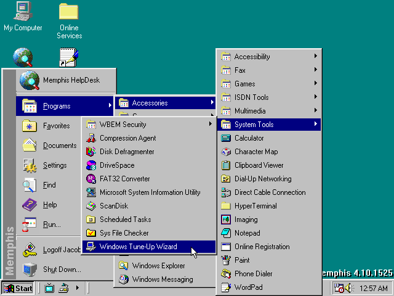Viewport: 394px width, 296px height.
Task: Open the notepad shortcut on the desktop
Action: [x=68, y=57]
